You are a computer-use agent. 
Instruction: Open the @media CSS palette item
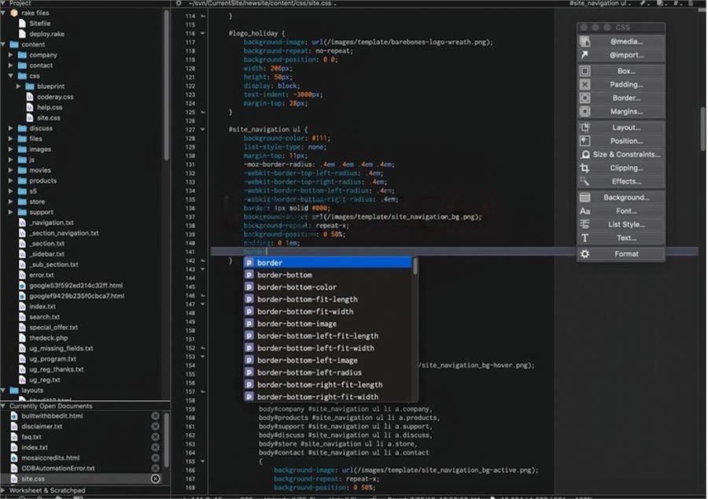click(x=621, y=42)
